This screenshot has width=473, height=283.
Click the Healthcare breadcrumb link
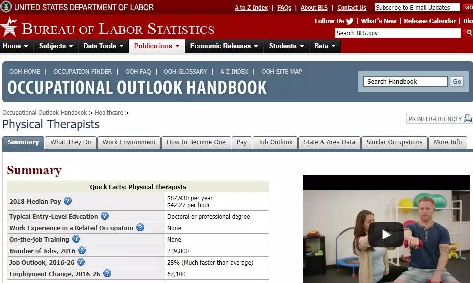[x=109, y=113]
